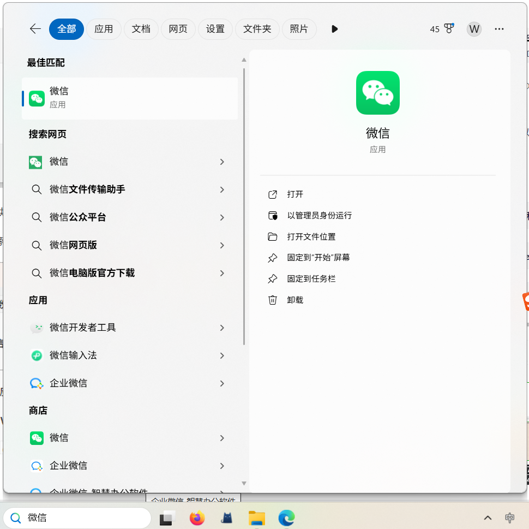Screen dimensions: 529x529
Task: Click the magnifier icon beside 微信网页版
Action: click(37, 245)
